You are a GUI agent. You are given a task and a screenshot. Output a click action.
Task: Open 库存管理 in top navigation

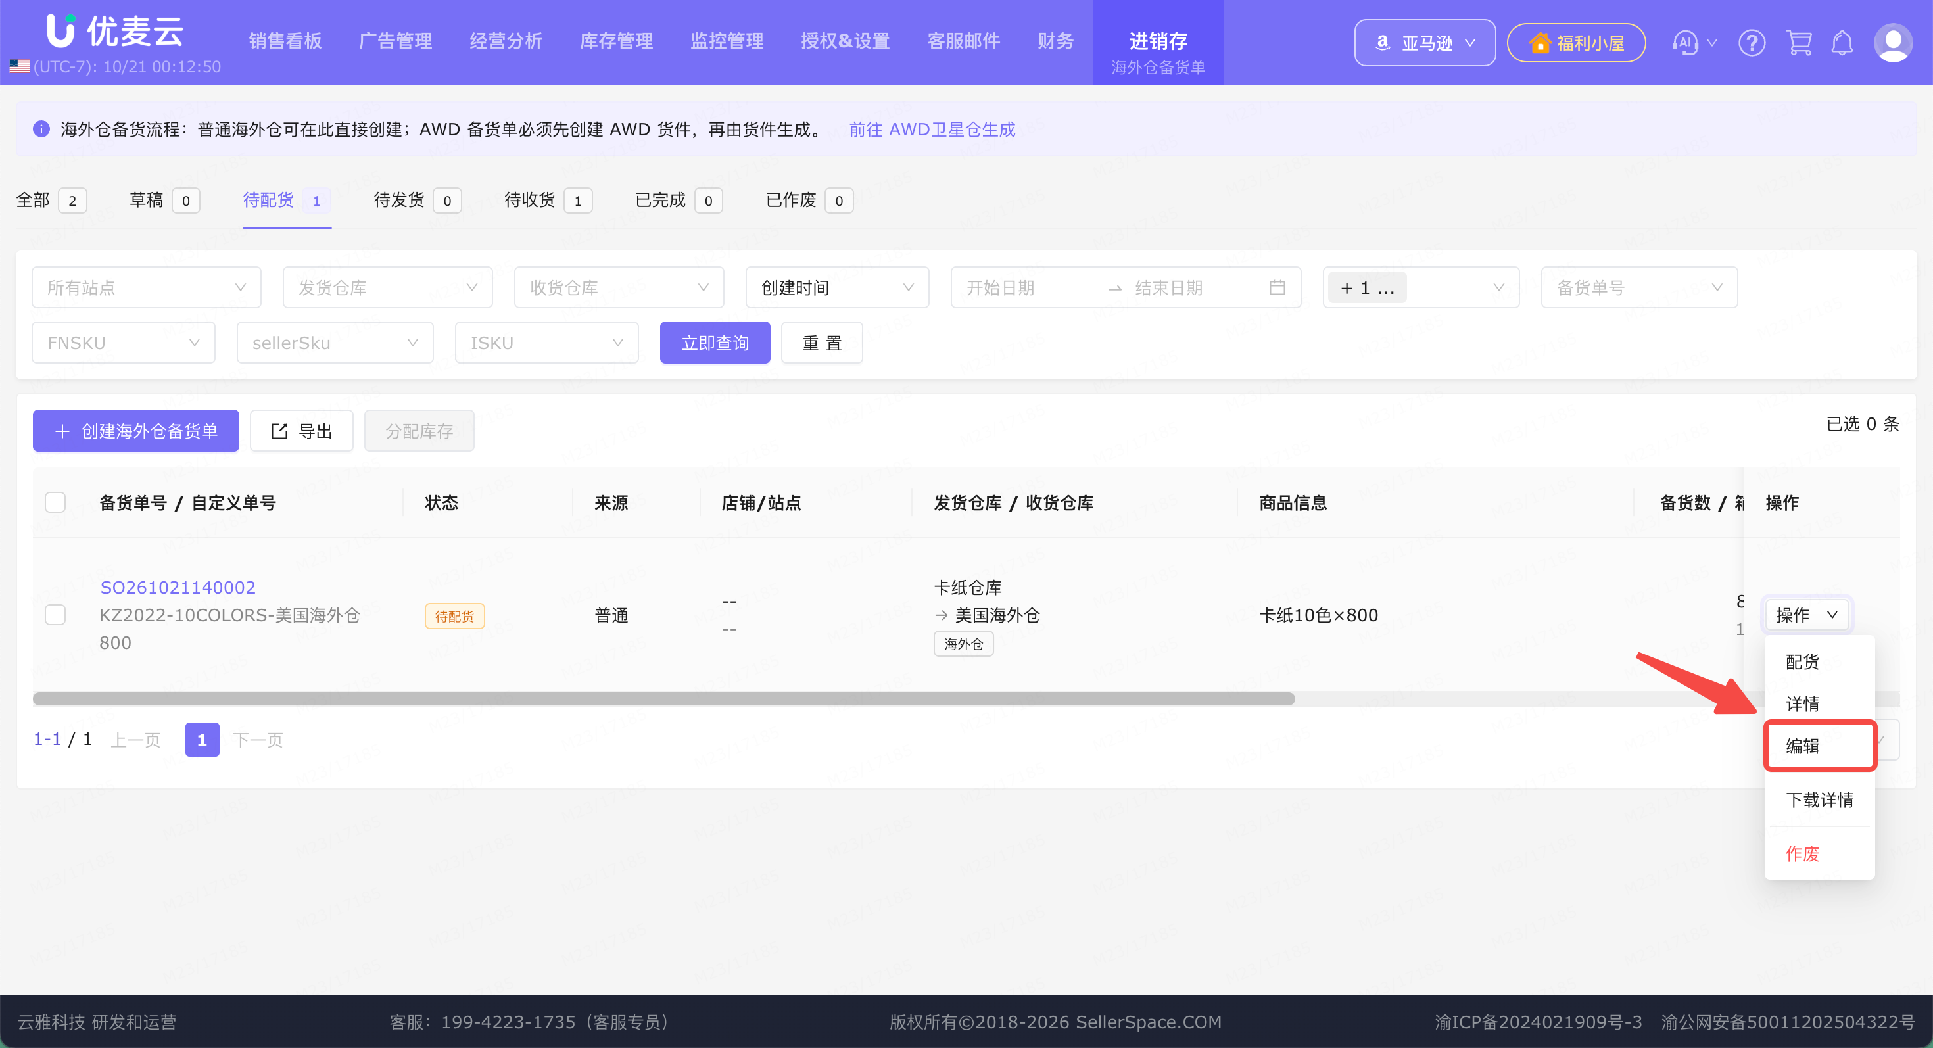tap(616, 41)
